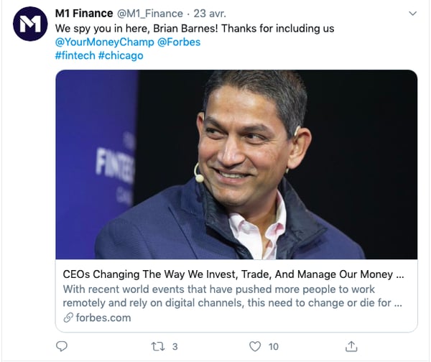Viewport: 431px width, 362px height.
Task: Open the M1 Finance display name
Action: click(84, 13)
